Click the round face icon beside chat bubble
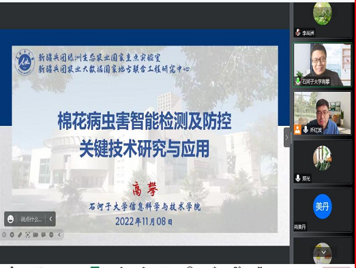Viewport: 356px width, 268px height. (51, 235)
